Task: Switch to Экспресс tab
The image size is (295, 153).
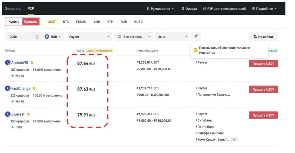Action: [x=13, y=8]
